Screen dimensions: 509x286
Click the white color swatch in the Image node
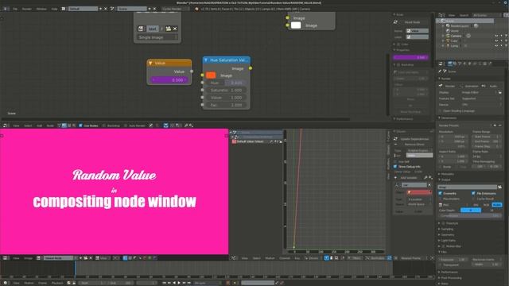296,25
